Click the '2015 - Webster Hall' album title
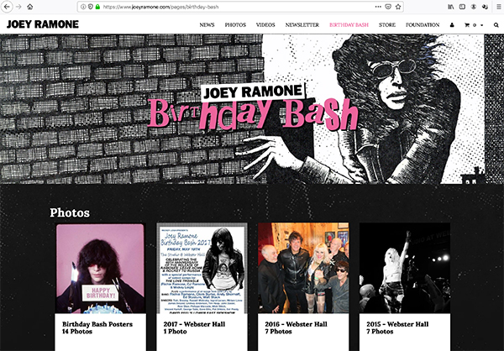504x351 pixels. tap(397, 324)
